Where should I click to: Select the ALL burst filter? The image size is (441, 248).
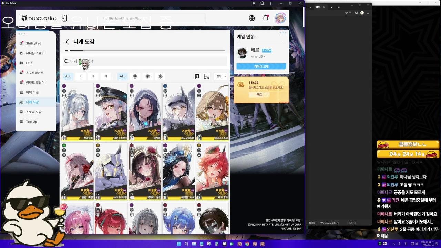pyautogui.click(x=68, y=76)
